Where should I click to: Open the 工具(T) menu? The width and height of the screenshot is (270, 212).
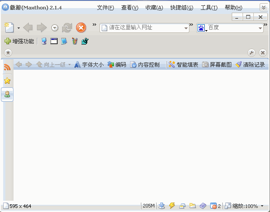coord(209,8)
